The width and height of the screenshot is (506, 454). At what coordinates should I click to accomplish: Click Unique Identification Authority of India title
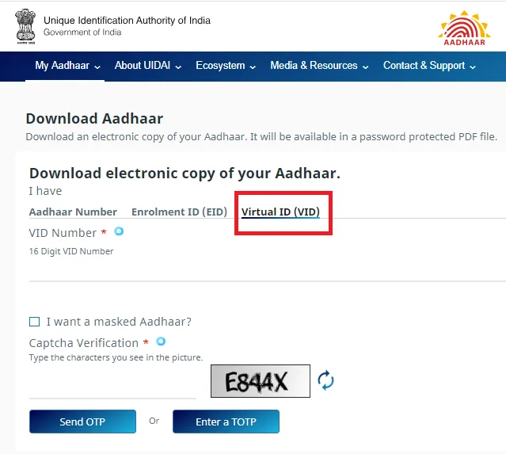(127, 21)
